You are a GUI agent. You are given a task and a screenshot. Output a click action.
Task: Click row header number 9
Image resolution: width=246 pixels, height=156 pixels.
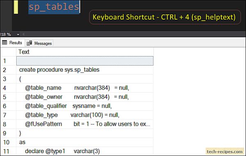(8, 133)
